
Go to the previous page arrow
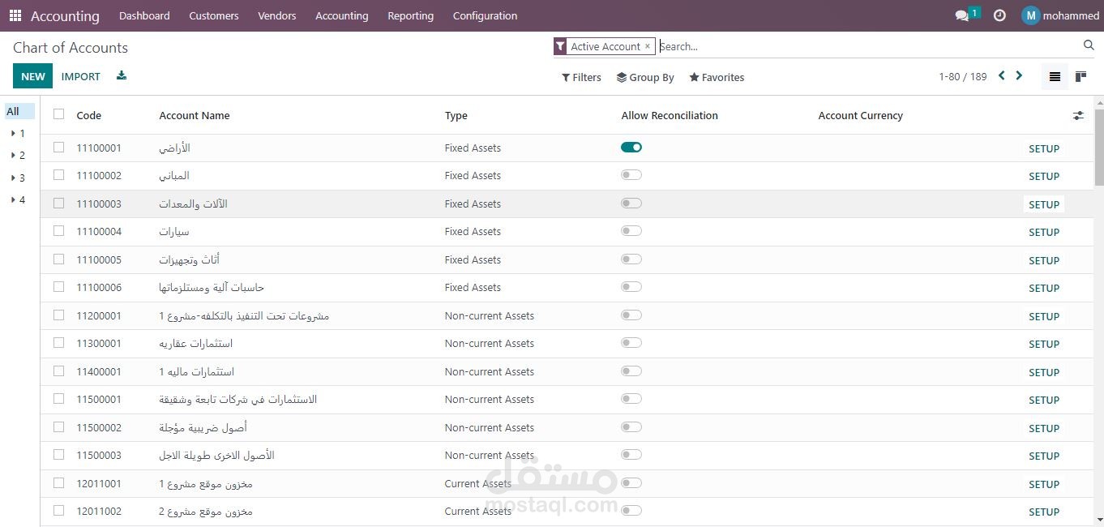pos(1002,76)
